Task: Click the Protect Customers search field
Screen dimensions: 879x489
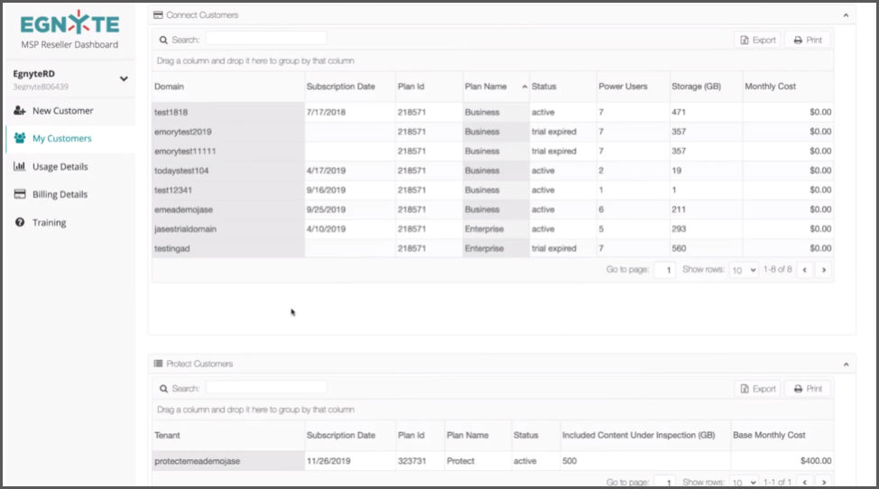Action: coord(265,388)
